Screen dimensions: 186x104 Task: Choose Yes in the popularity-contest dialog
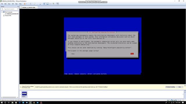pos(73,54)
